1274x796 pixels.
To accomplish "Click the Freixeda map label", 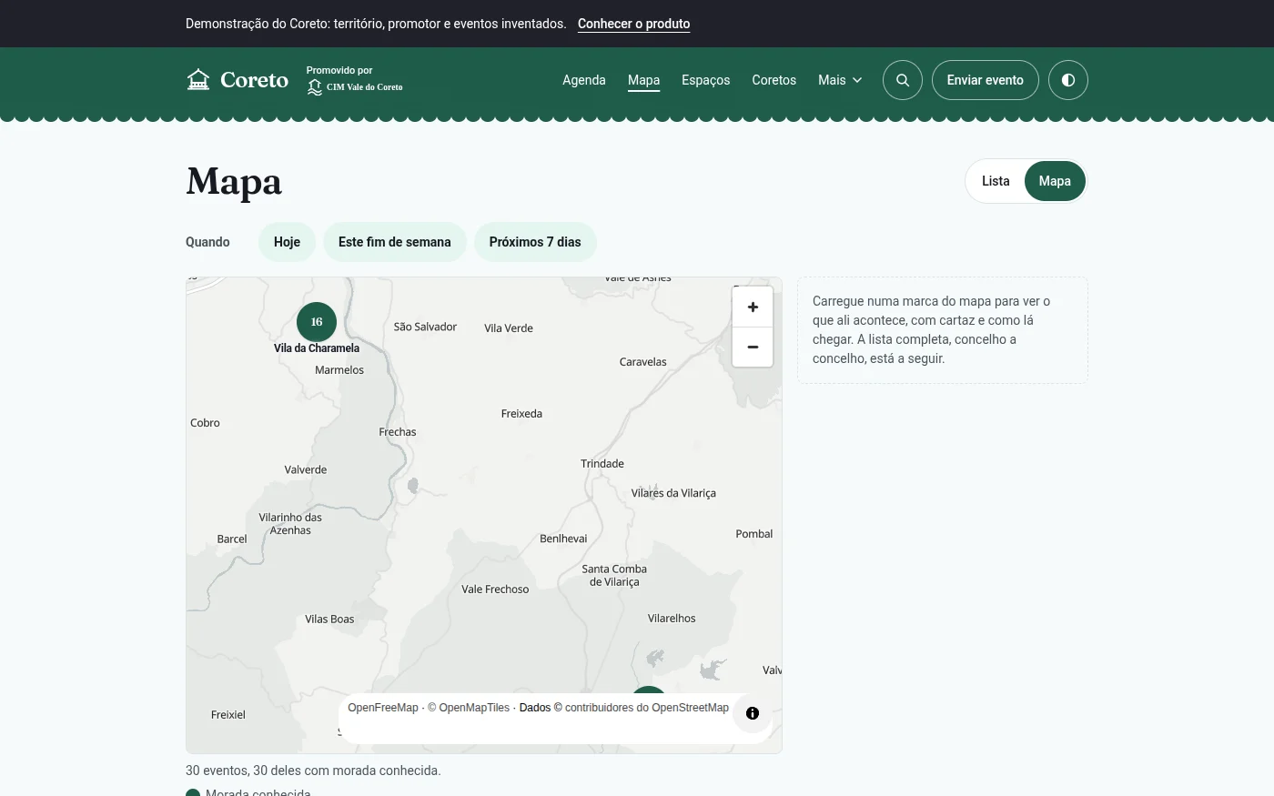I will 521,414.
